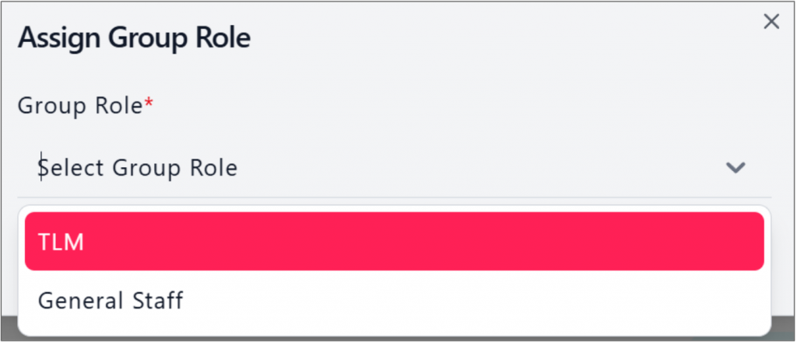Click the down arrow beside Select Group Role

(736, 168)
